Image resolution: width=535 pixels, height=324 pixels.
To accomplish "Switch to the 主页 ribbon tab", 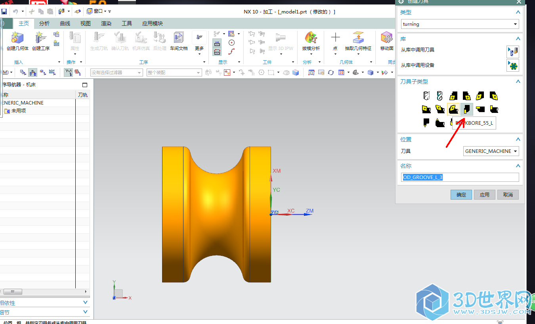I will point(24,23).
